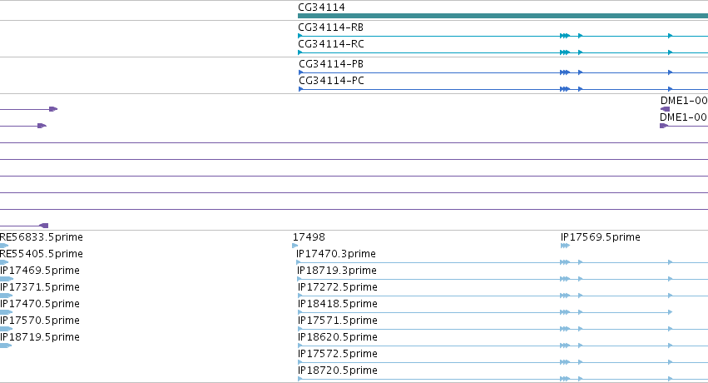Viewport: 708px width, 383px height.
Task: Select the CG34114-PC protein feature
Action: pyautogui.click(x=503, y=89)
